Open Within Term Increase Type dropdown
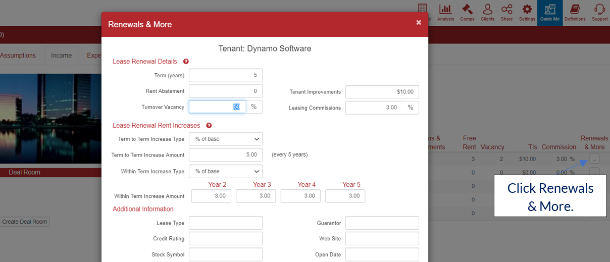The height and width of the screenshot is (262, 610). click(x=226, y=171)
